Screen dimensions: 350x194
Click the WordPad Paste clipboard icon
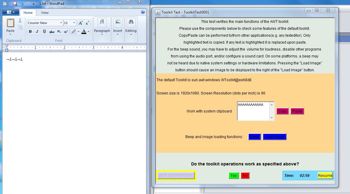(11, 23)
